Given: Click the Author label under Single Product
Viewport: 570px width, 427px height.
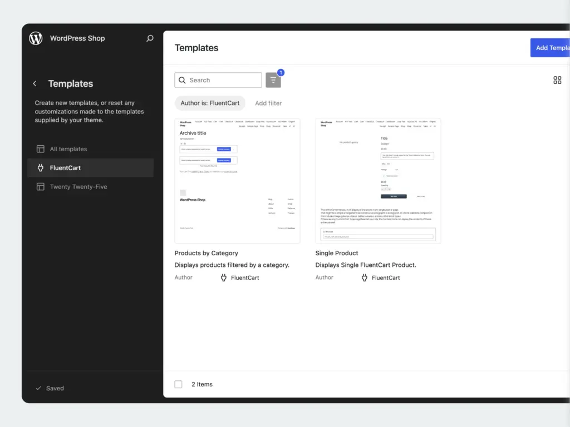Looking at the screenshot, I should (325, 277).
